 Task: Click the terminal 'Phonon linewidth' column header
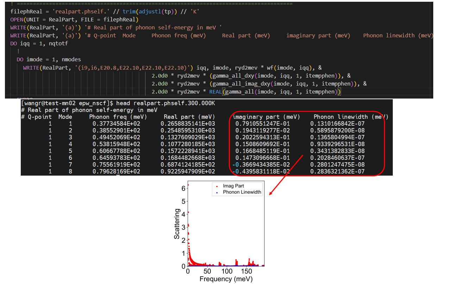351,117
